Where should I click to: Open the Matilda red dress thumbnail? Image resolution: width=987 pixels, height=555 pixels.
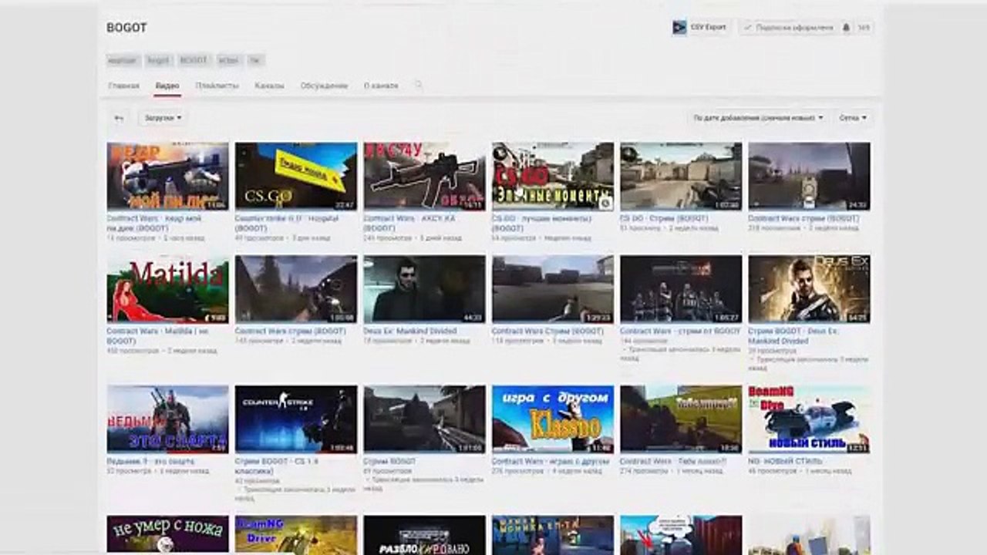coord(167,289)
